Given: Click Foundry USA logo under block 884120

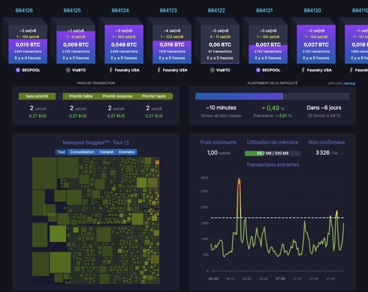Looking at the screenshot, I should point(303,70).
